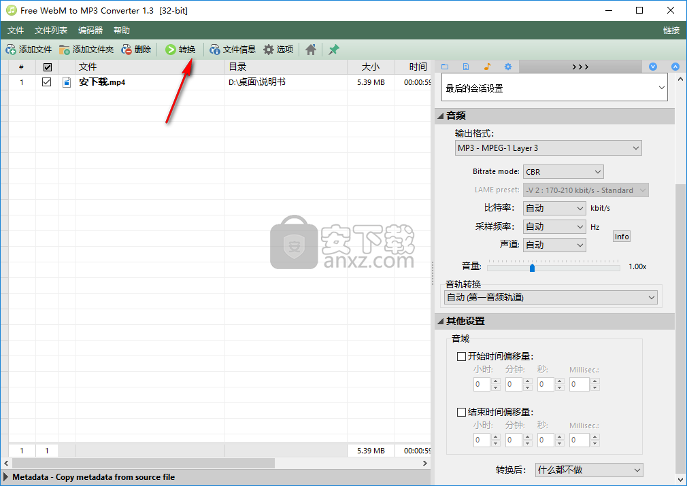Open the 比特率 dropdown

coord(554,209)
